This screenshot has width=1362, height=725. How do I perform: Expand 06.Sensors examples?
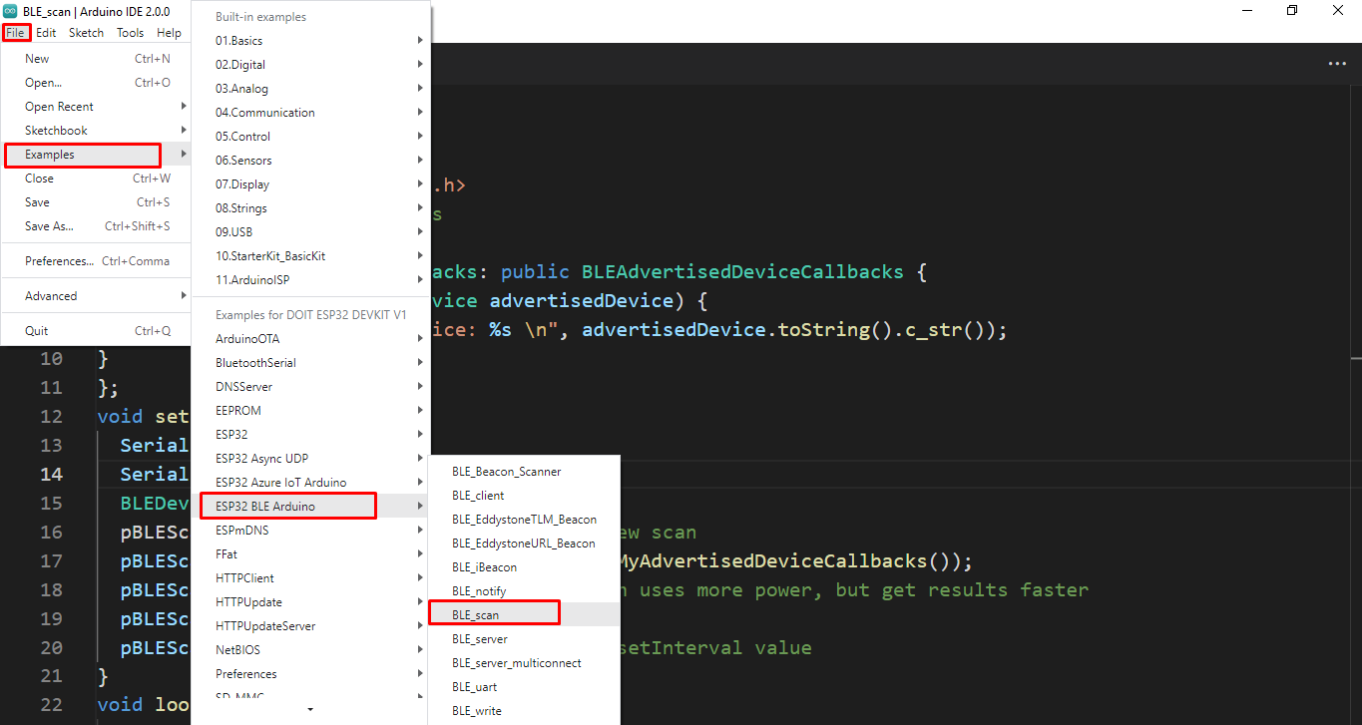(310, 161)
